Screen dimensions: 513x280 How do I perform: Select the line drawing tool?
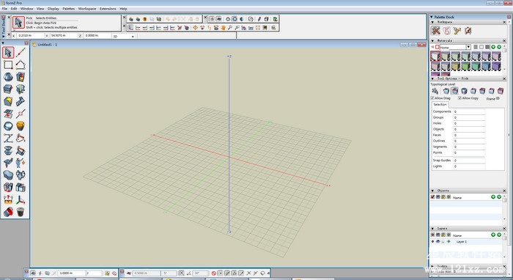pos(21,52)
